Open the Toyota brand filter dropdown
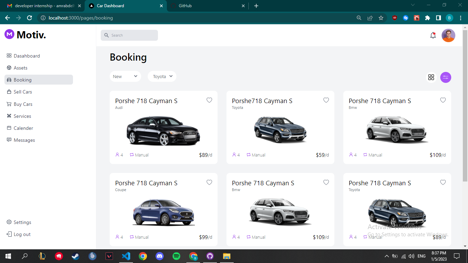This screenshot has height=263, width=468. click(162, 76)
